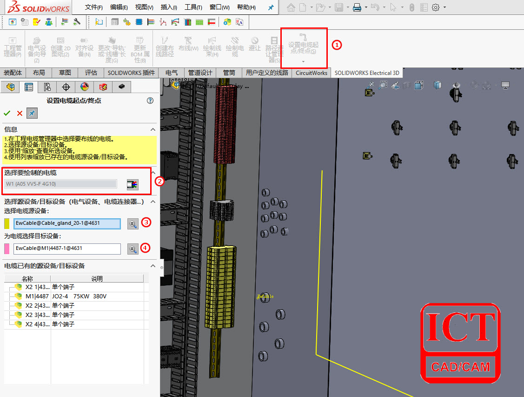
Task: Switch to the 管道设计 tab
Action: [x=200, y=73]
